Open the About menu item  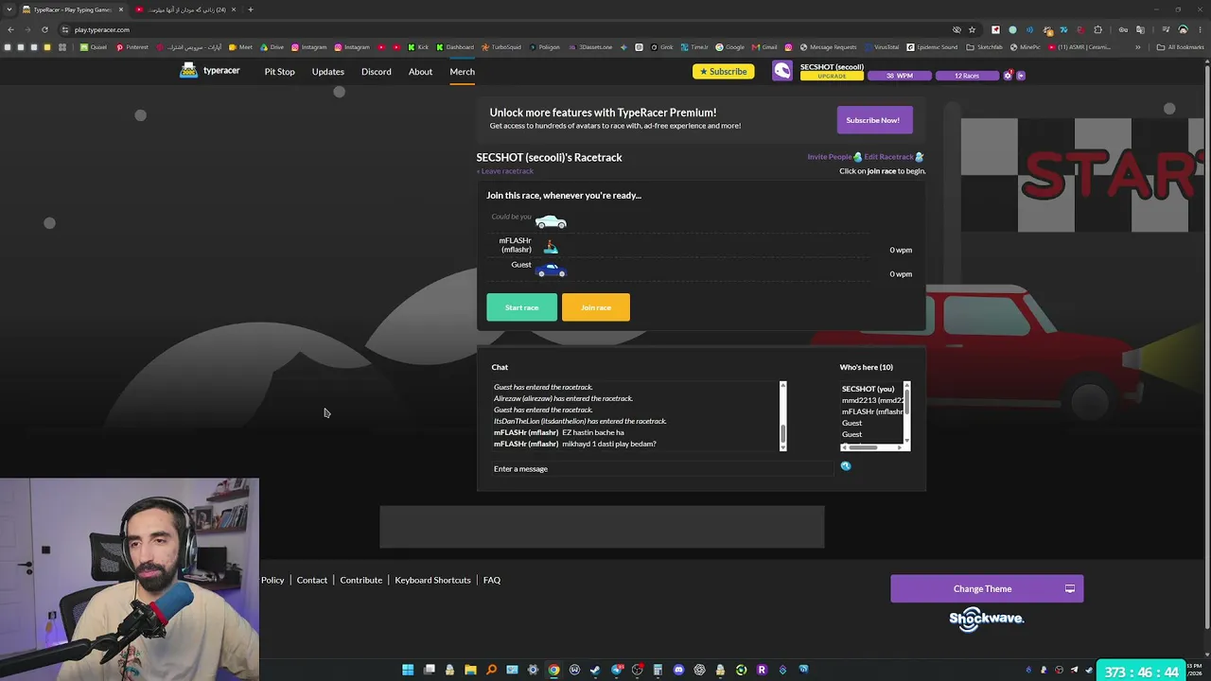[420, 72]
